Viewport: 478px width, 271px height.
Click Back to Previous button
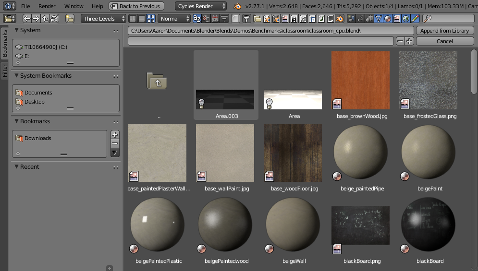pyautogui.click(x=136, y=6)
